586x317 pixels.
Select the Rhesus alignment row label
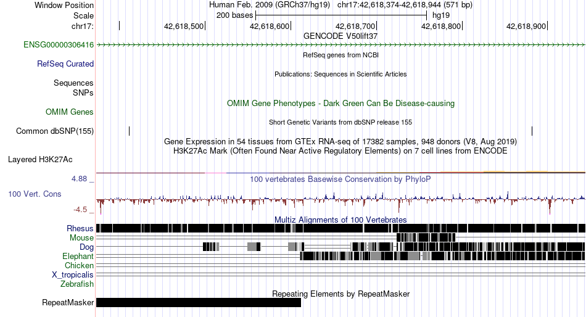coord(80,228)
